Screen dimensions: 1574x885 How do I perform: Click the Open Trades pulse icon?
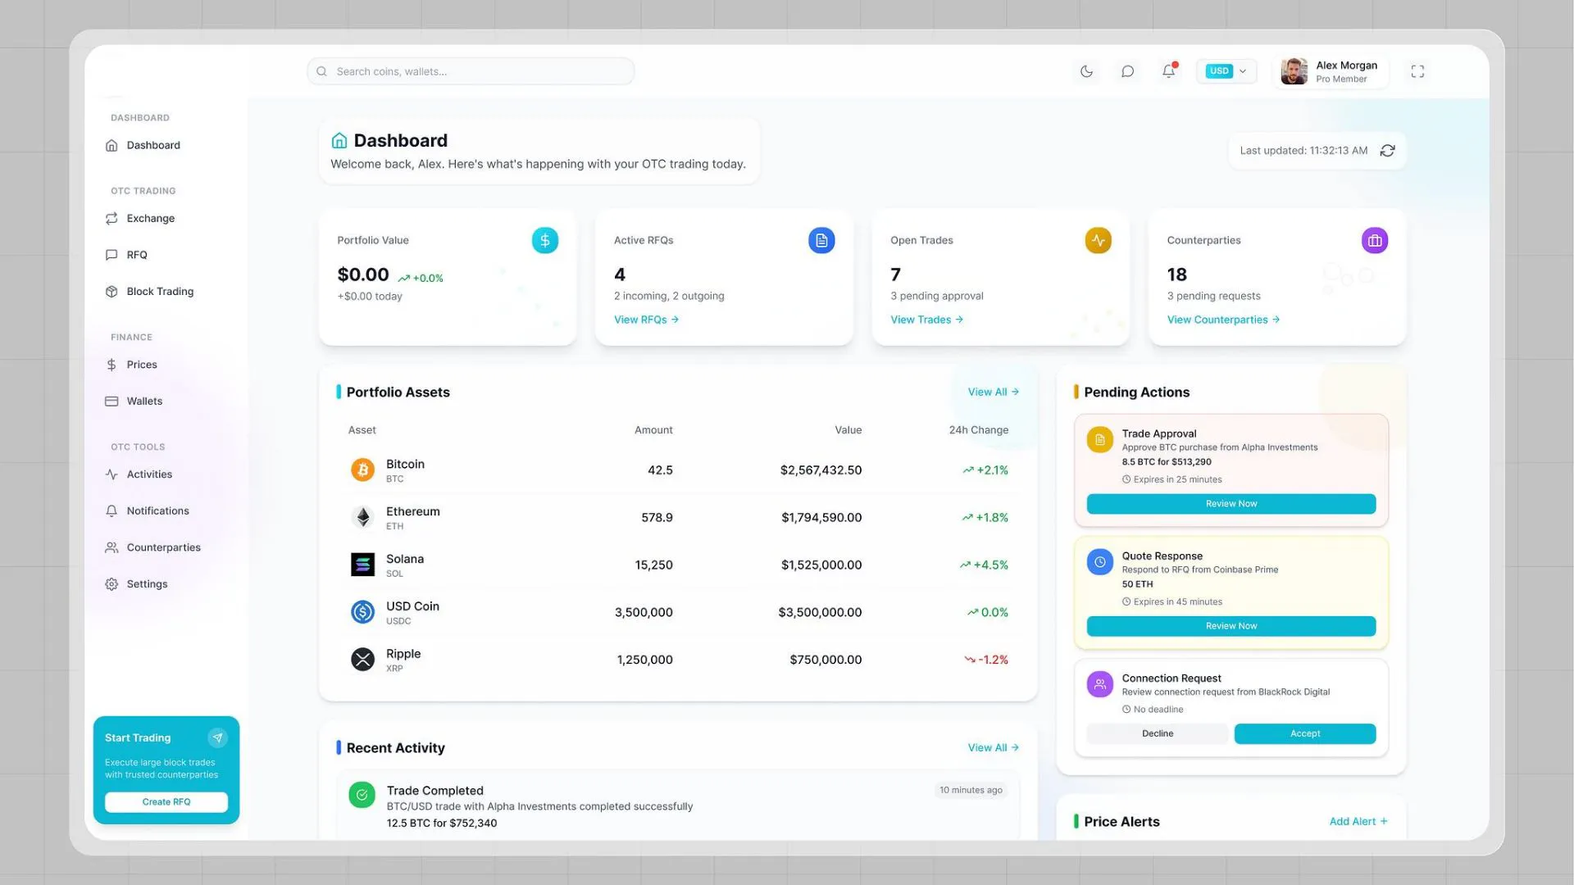(1099, 241)
